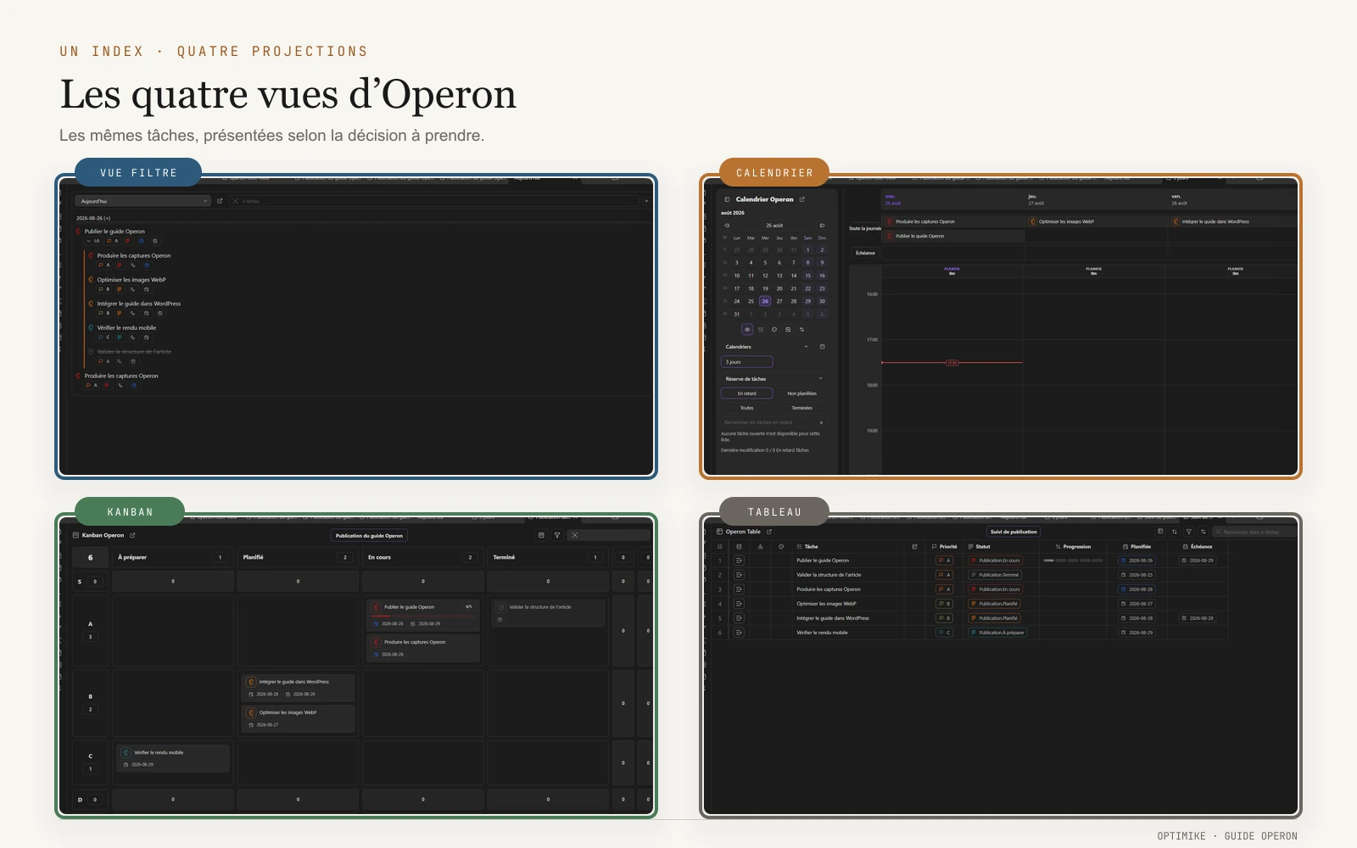Toggle done icon on Valider la structure card

(x=501, y=607)
